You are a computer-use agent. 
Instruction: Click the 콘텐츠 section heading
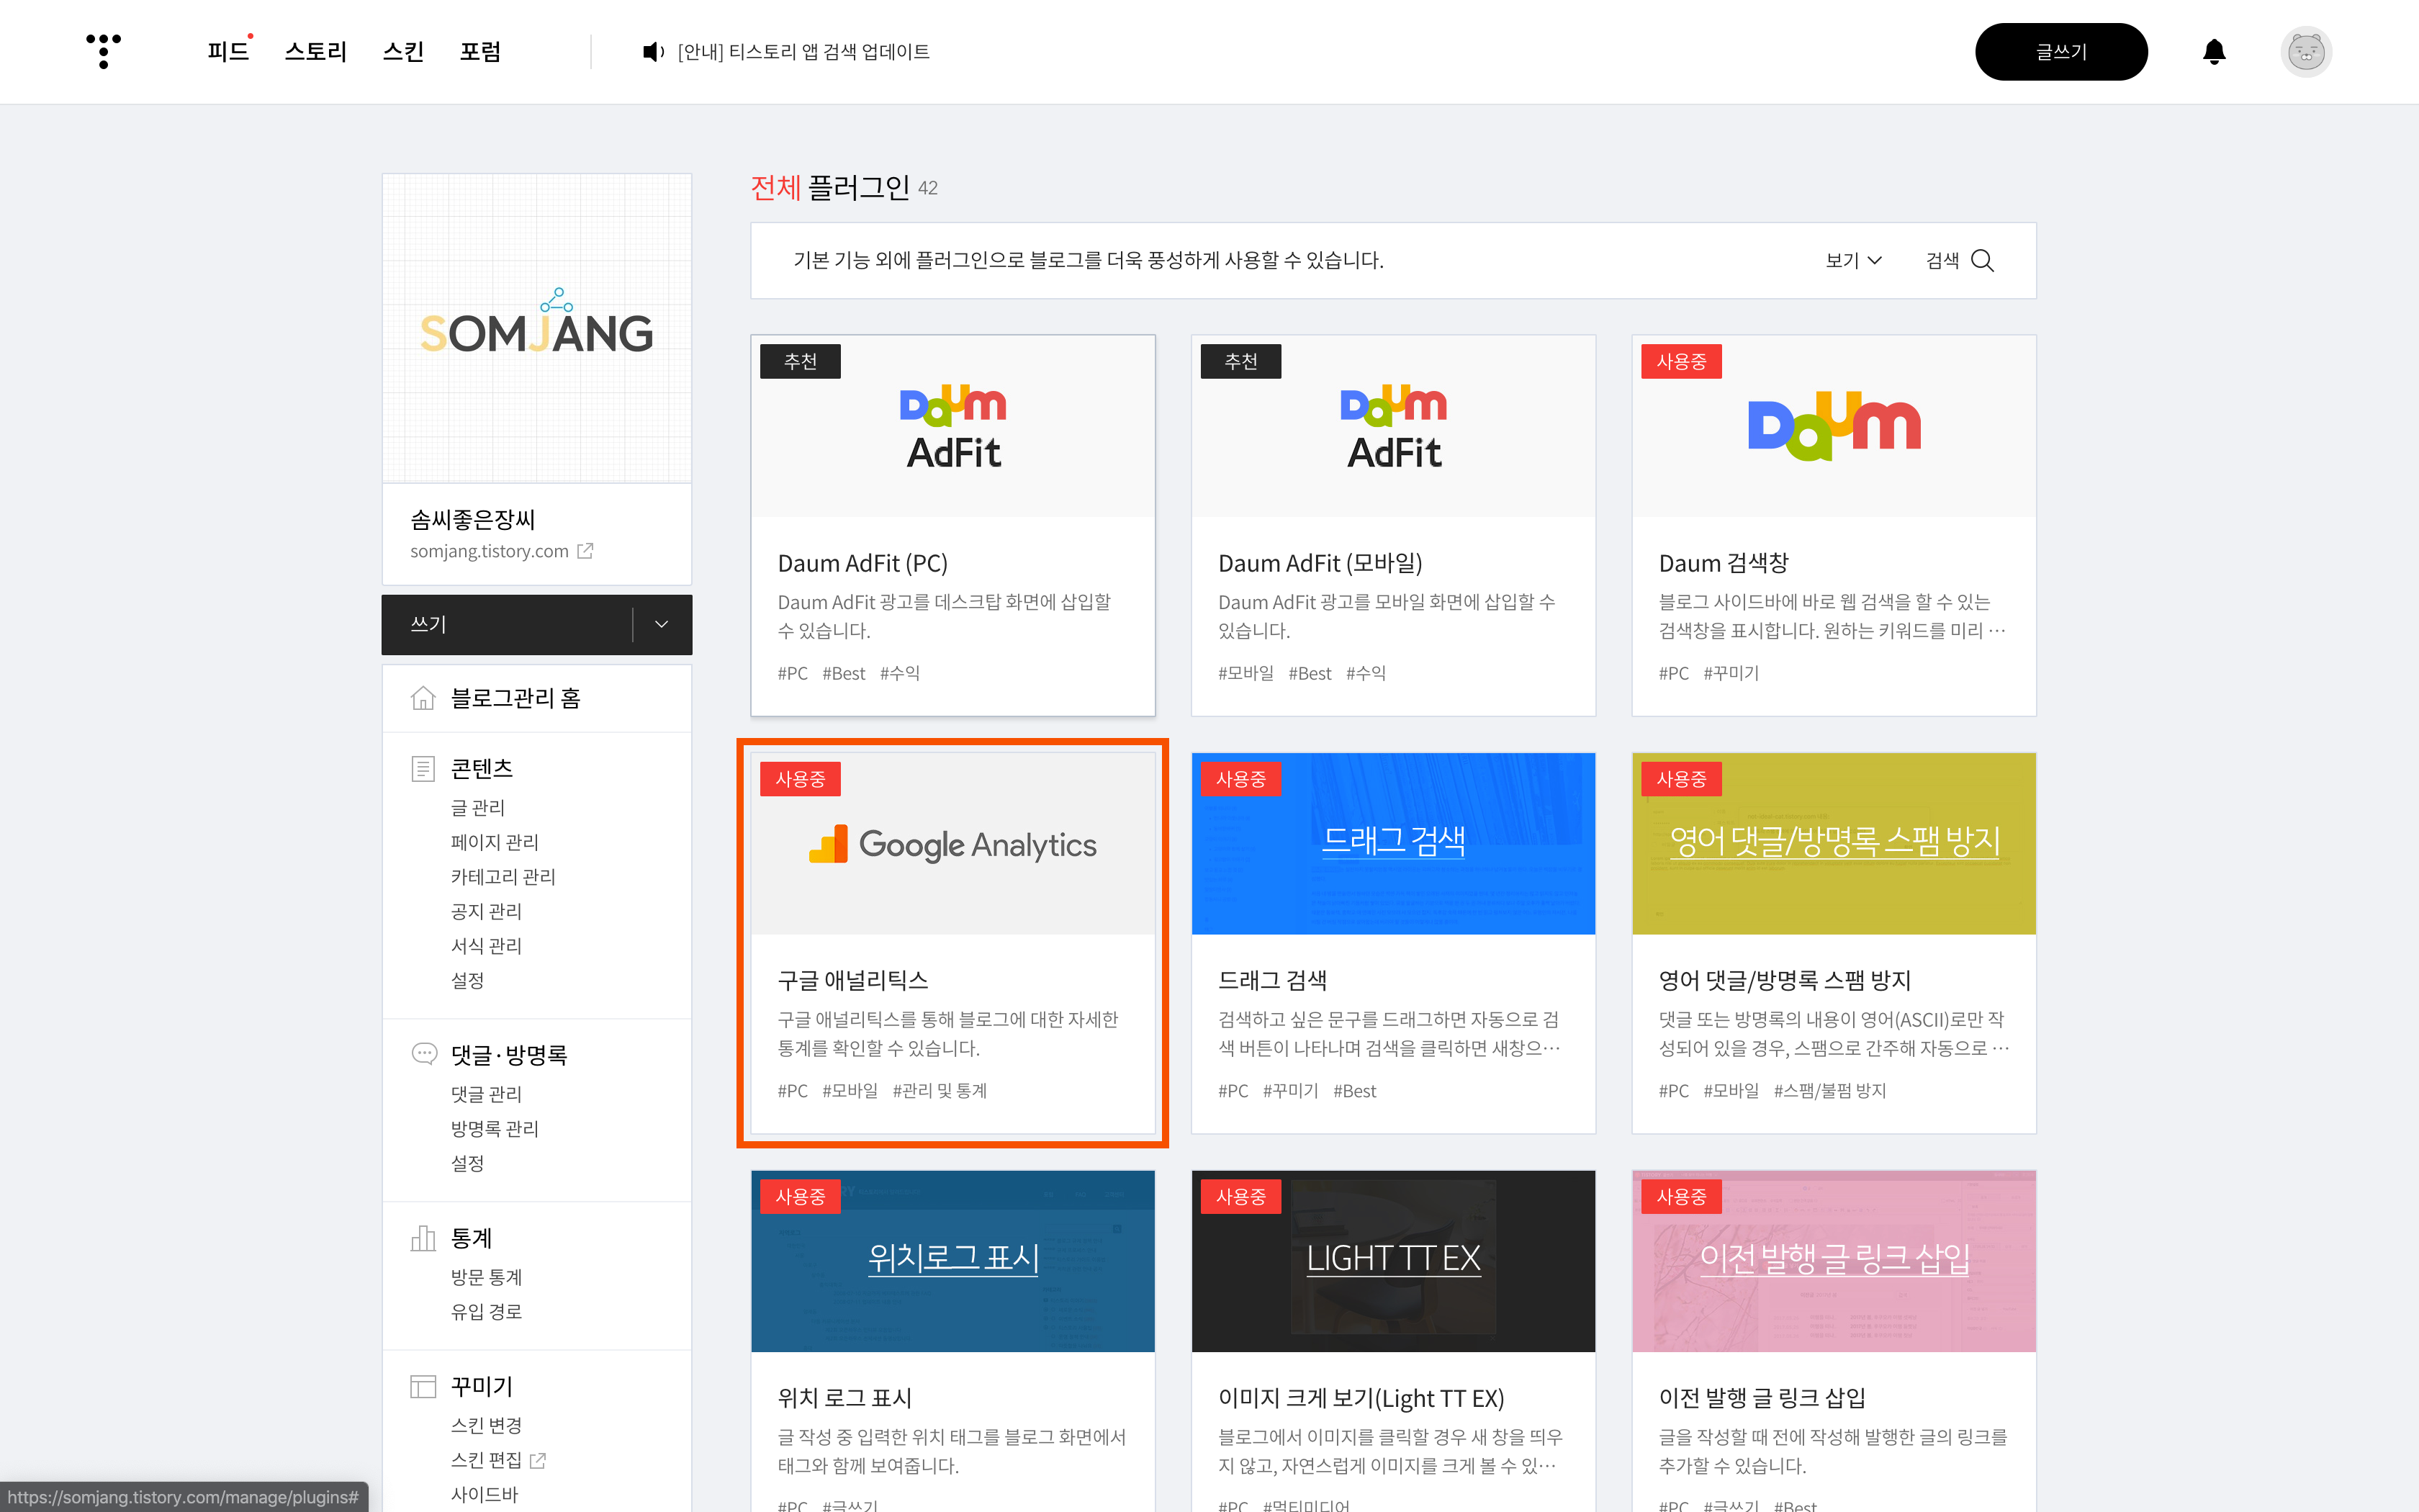(482, 768)
